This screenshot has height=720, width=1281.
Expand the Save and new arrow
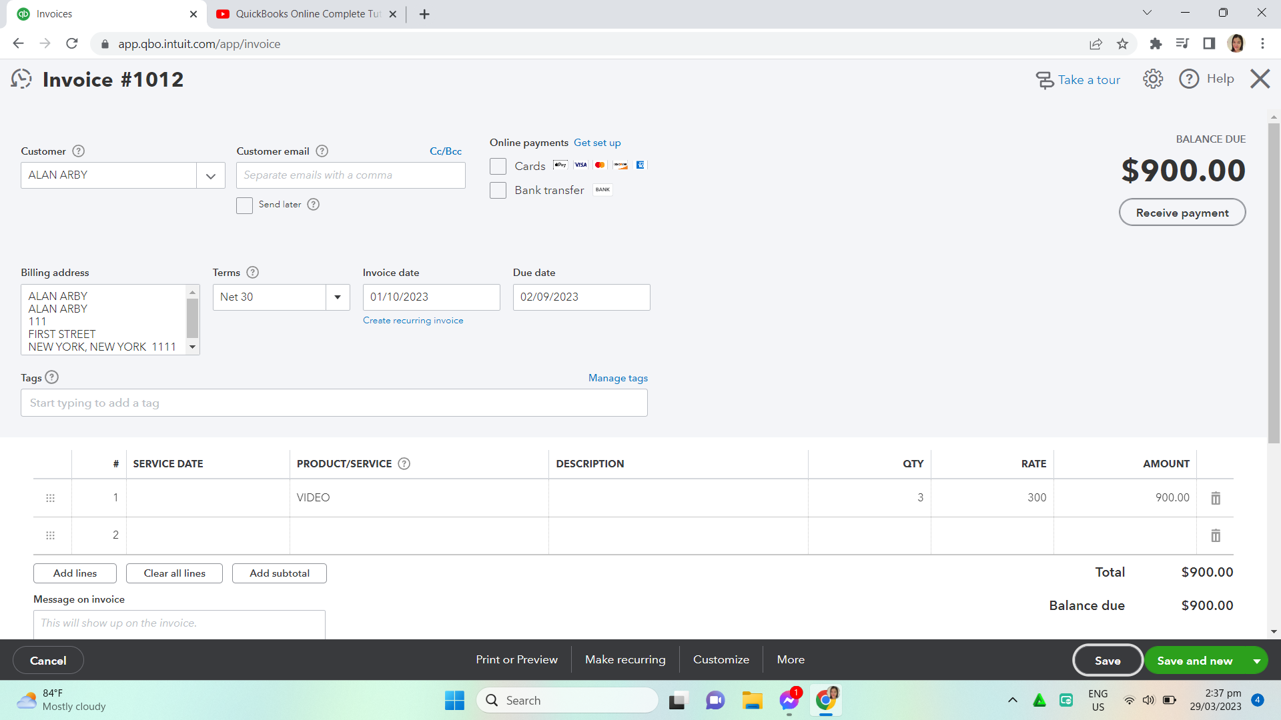pos(1256,661)
